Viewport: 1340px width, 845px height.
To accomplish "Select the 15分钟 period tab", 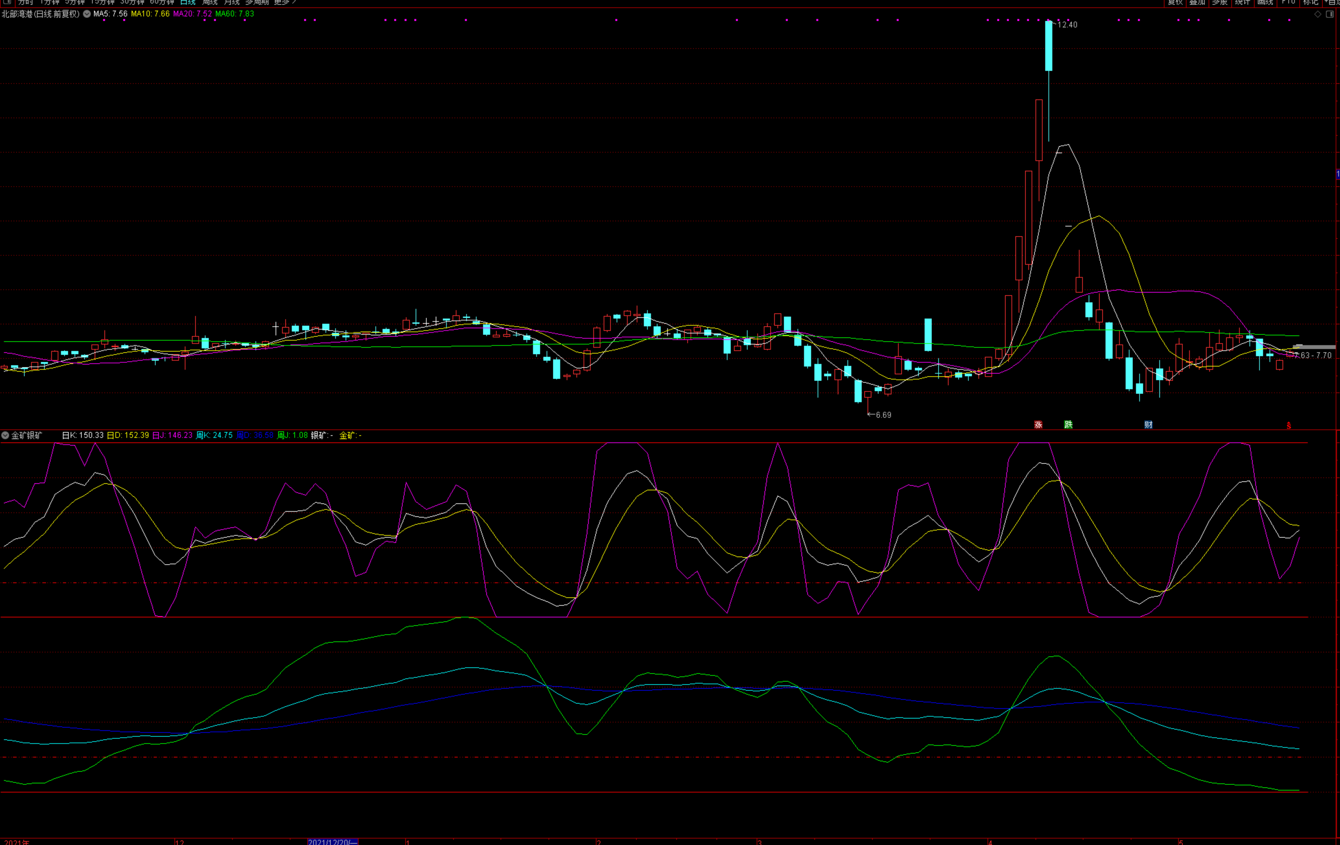I will (102, 2).
